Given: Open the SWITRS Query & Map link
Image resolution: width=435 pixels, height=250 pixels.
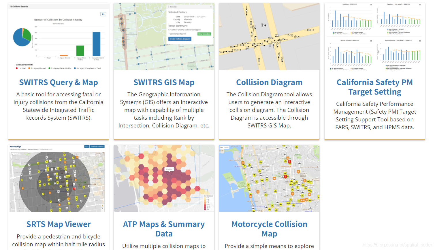Looking at the screenshot, I should click(x=59, y=82).
